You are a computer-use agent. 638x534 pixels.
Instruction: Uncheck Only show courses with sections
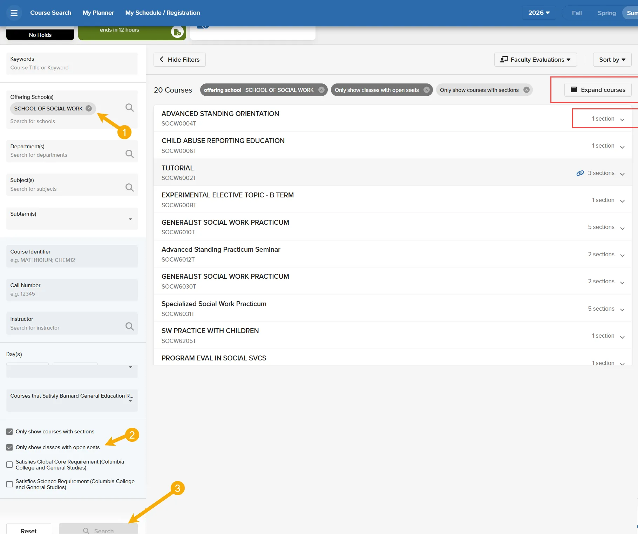(9, 432)
